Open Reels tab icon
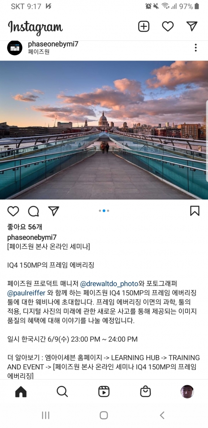Image resolution: width=208 pixels, height=428 pixels. click(x=104, y=392)
